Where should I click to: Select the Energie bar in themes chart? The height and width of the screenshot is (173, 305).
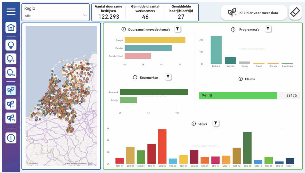[x=155, y=40]
